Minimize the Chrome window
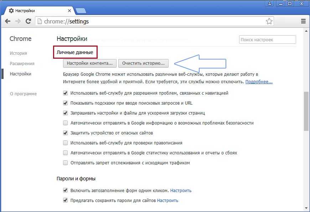Screen dimensions: 310x212 pyautogui.click(x=280, y=3)
